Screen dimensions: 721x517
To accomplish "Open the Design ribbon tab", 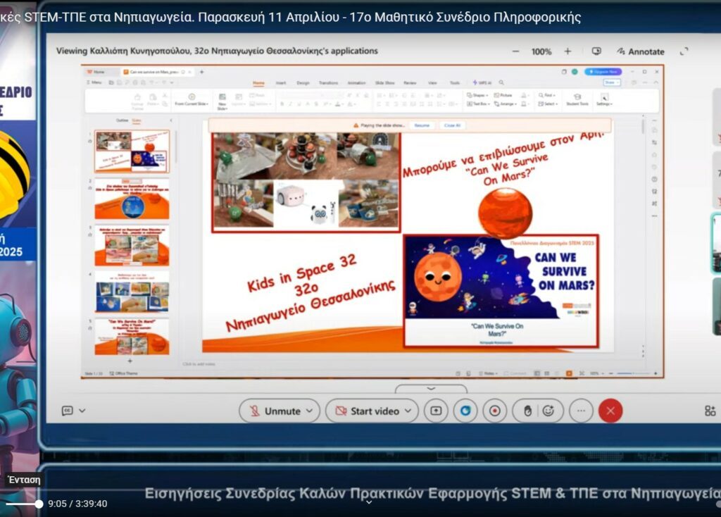I will point(303,83).
